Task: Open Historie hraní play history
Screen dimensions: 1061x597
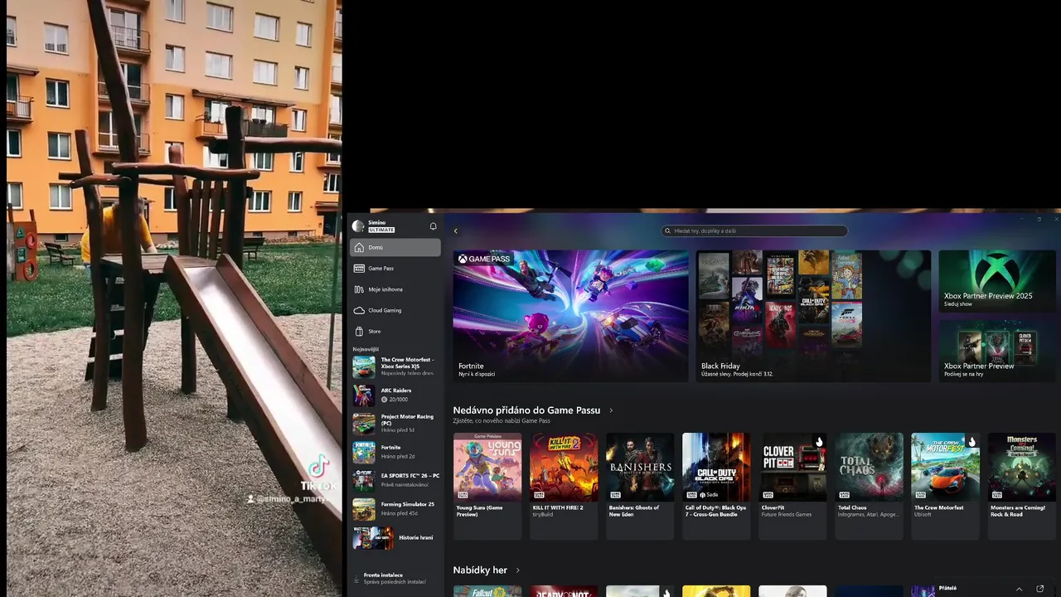Action: (x=396, y=537)
